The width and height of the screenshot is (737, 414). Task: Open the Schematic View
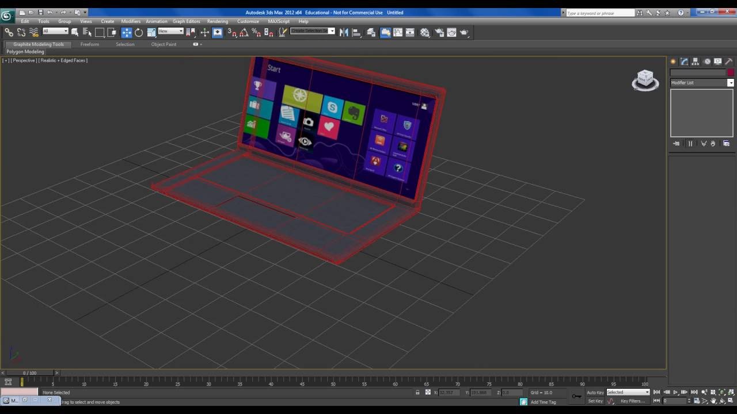point(410,33)
